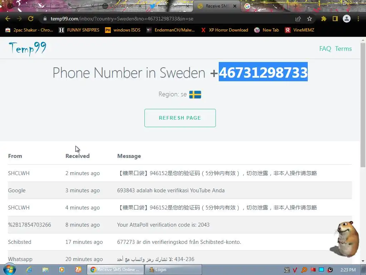
Task: Click the page's vertical scrollbar thumb
Action: pos(363,105)
